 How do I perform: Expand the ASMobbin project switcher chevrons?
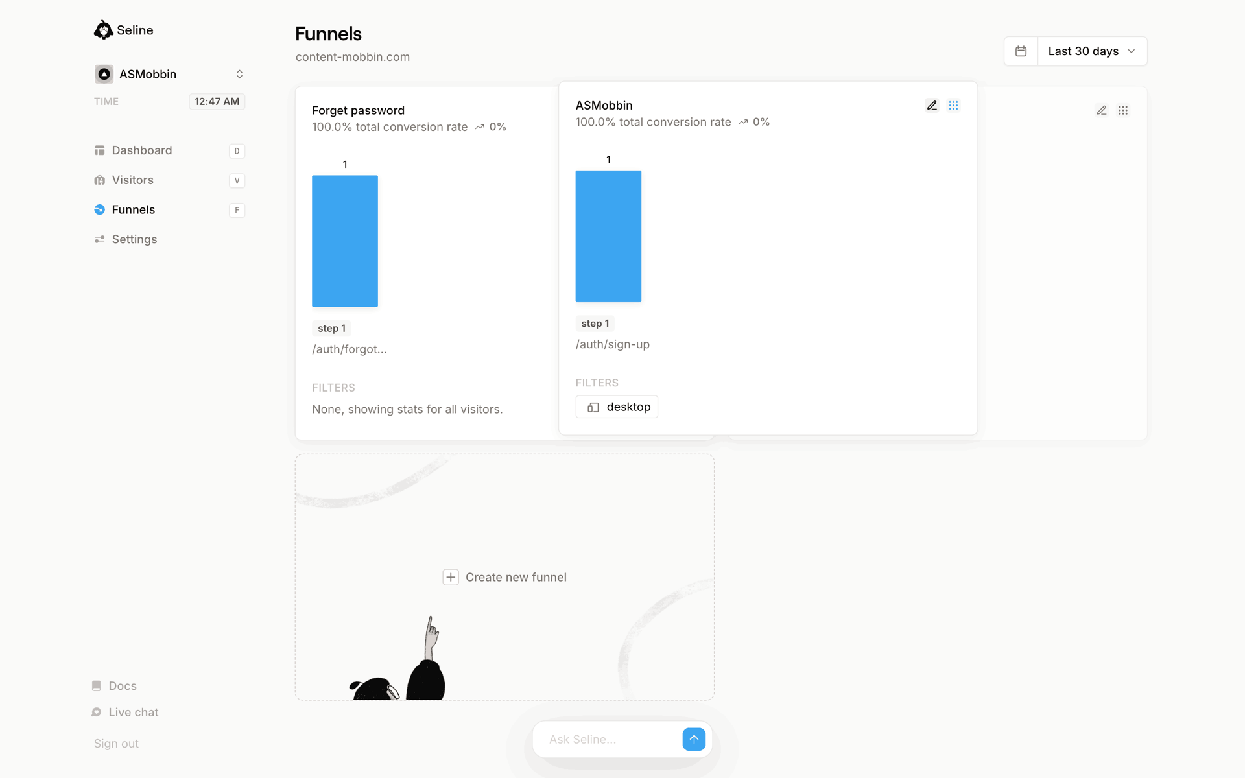(x=239, y=74)
